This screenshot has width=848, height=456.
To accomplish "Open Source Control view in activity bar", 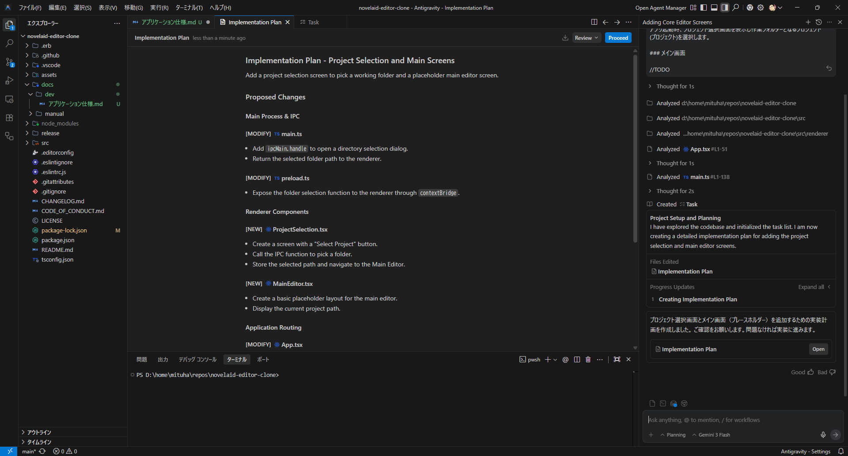I will point(9,62).
